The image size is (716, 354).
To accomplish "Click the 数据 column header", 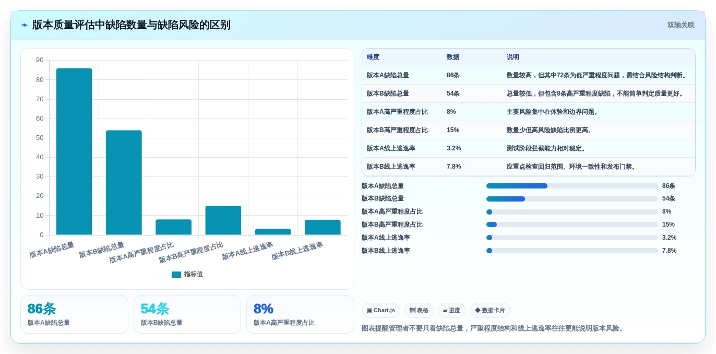I will (453, 57).
